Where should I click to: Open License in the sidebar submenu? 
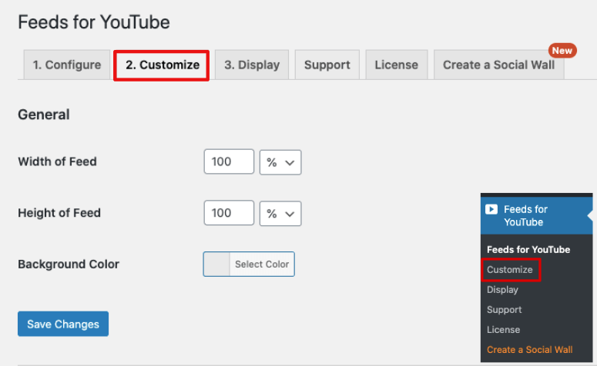(x=503, y=330)
